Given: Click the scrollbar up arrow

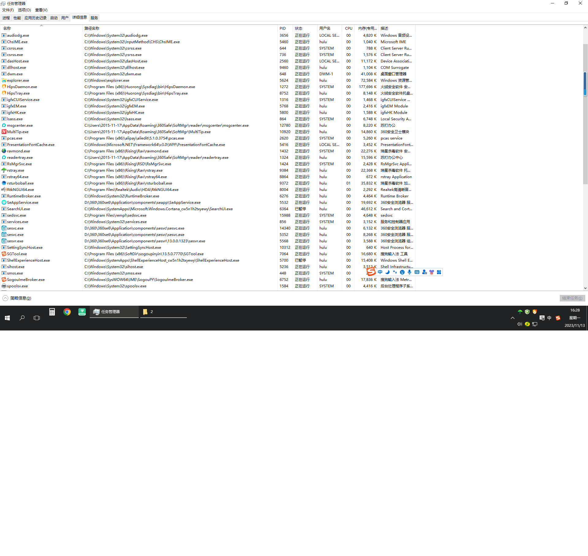Looking at the screenshot, I should click(x=585, y=28).
